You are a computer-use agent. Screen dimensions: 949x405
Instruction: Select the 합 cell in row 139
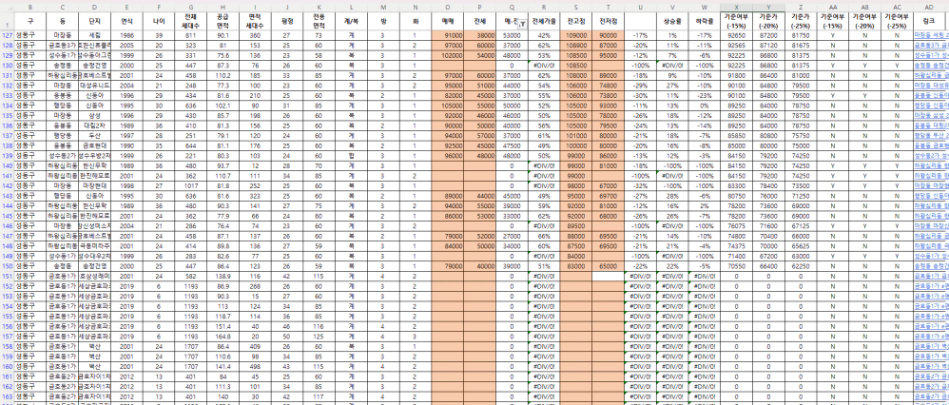pos(351,154)
